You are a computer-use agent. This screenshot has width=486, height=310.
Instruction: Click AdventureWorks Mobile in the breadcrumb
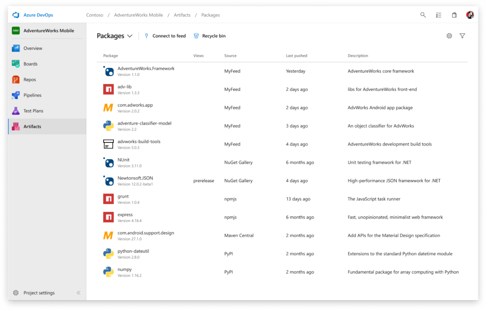(139, 15)
